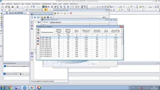Open dropdown arrow next to the Print icon
The width and height of the screenshot is (160, 90).
[14, 7]
